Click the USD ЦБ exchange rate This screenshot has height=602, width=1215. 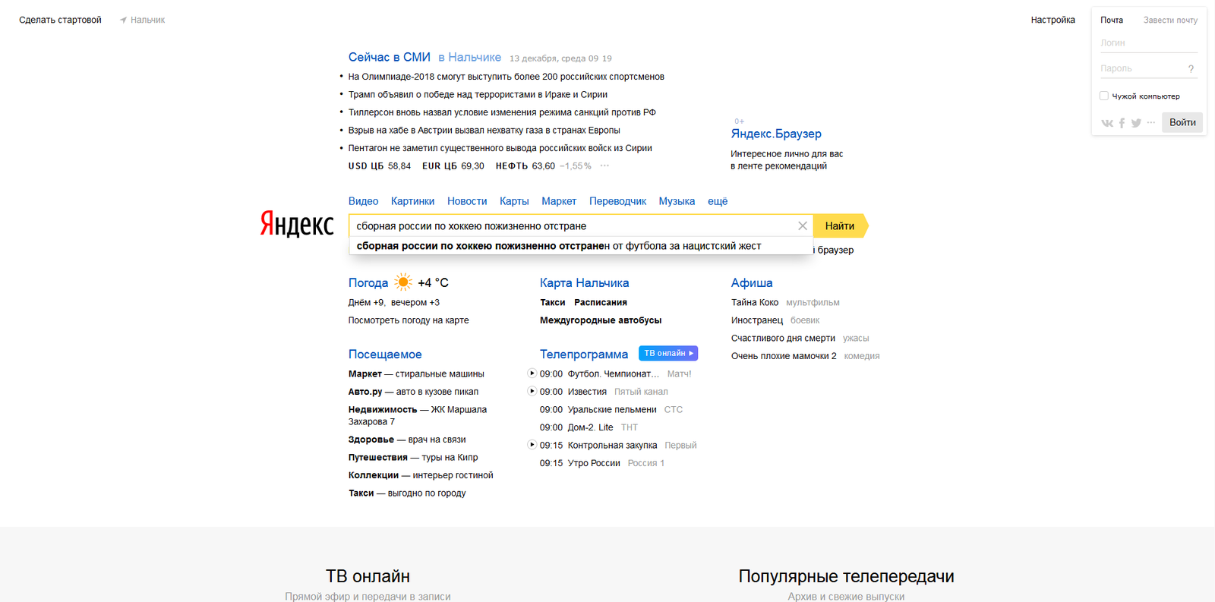point(380,165)
